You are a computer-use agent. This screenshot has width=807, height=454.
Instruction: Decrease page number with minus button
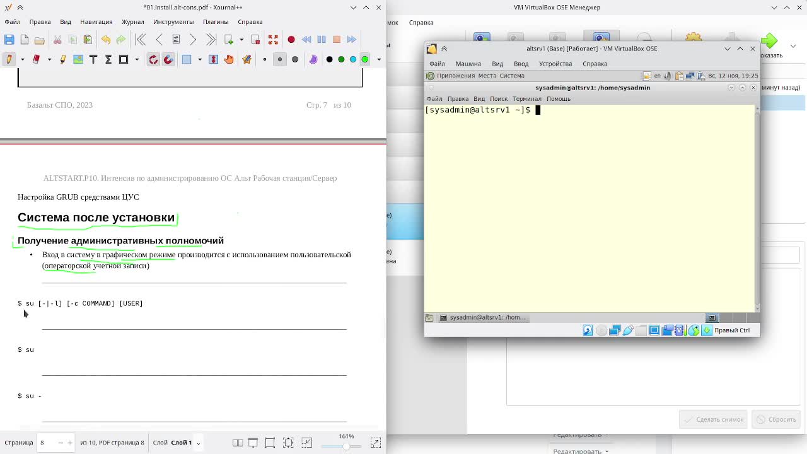(61, 443)
